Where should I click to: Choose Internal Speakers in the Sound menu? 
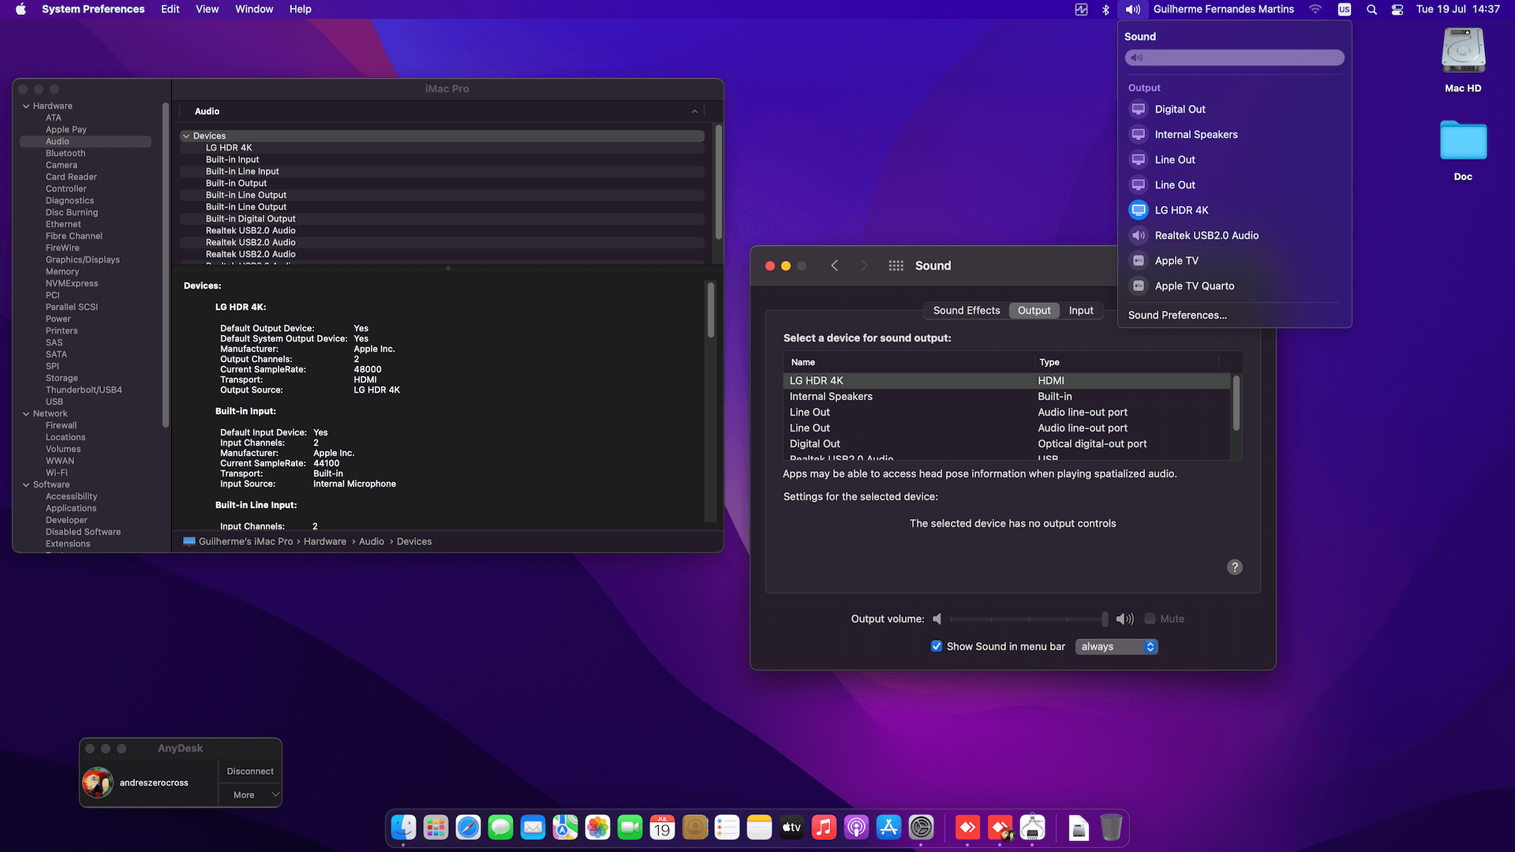(1234, 134)
